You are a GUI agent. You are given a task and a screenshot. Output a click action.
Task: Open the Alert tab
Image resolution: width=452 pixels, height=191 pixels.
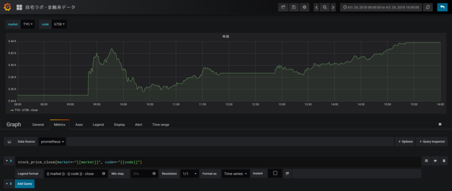click(138, 124)
